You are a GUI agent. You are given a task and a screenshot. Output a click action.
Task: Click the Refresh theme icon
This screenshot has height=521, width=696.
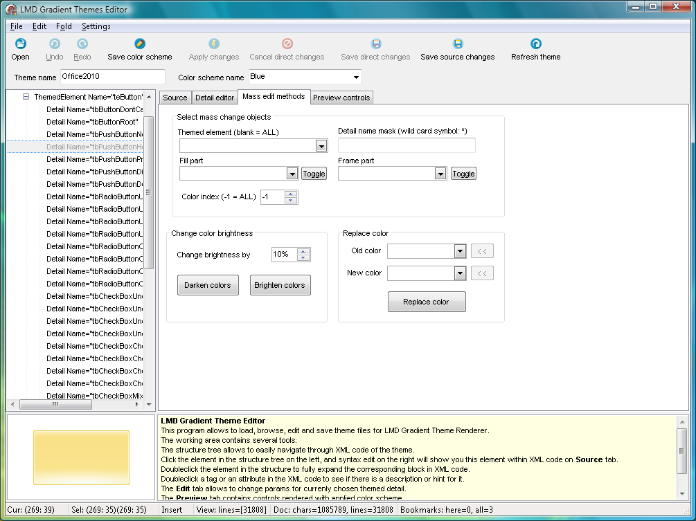click(536, 44)
